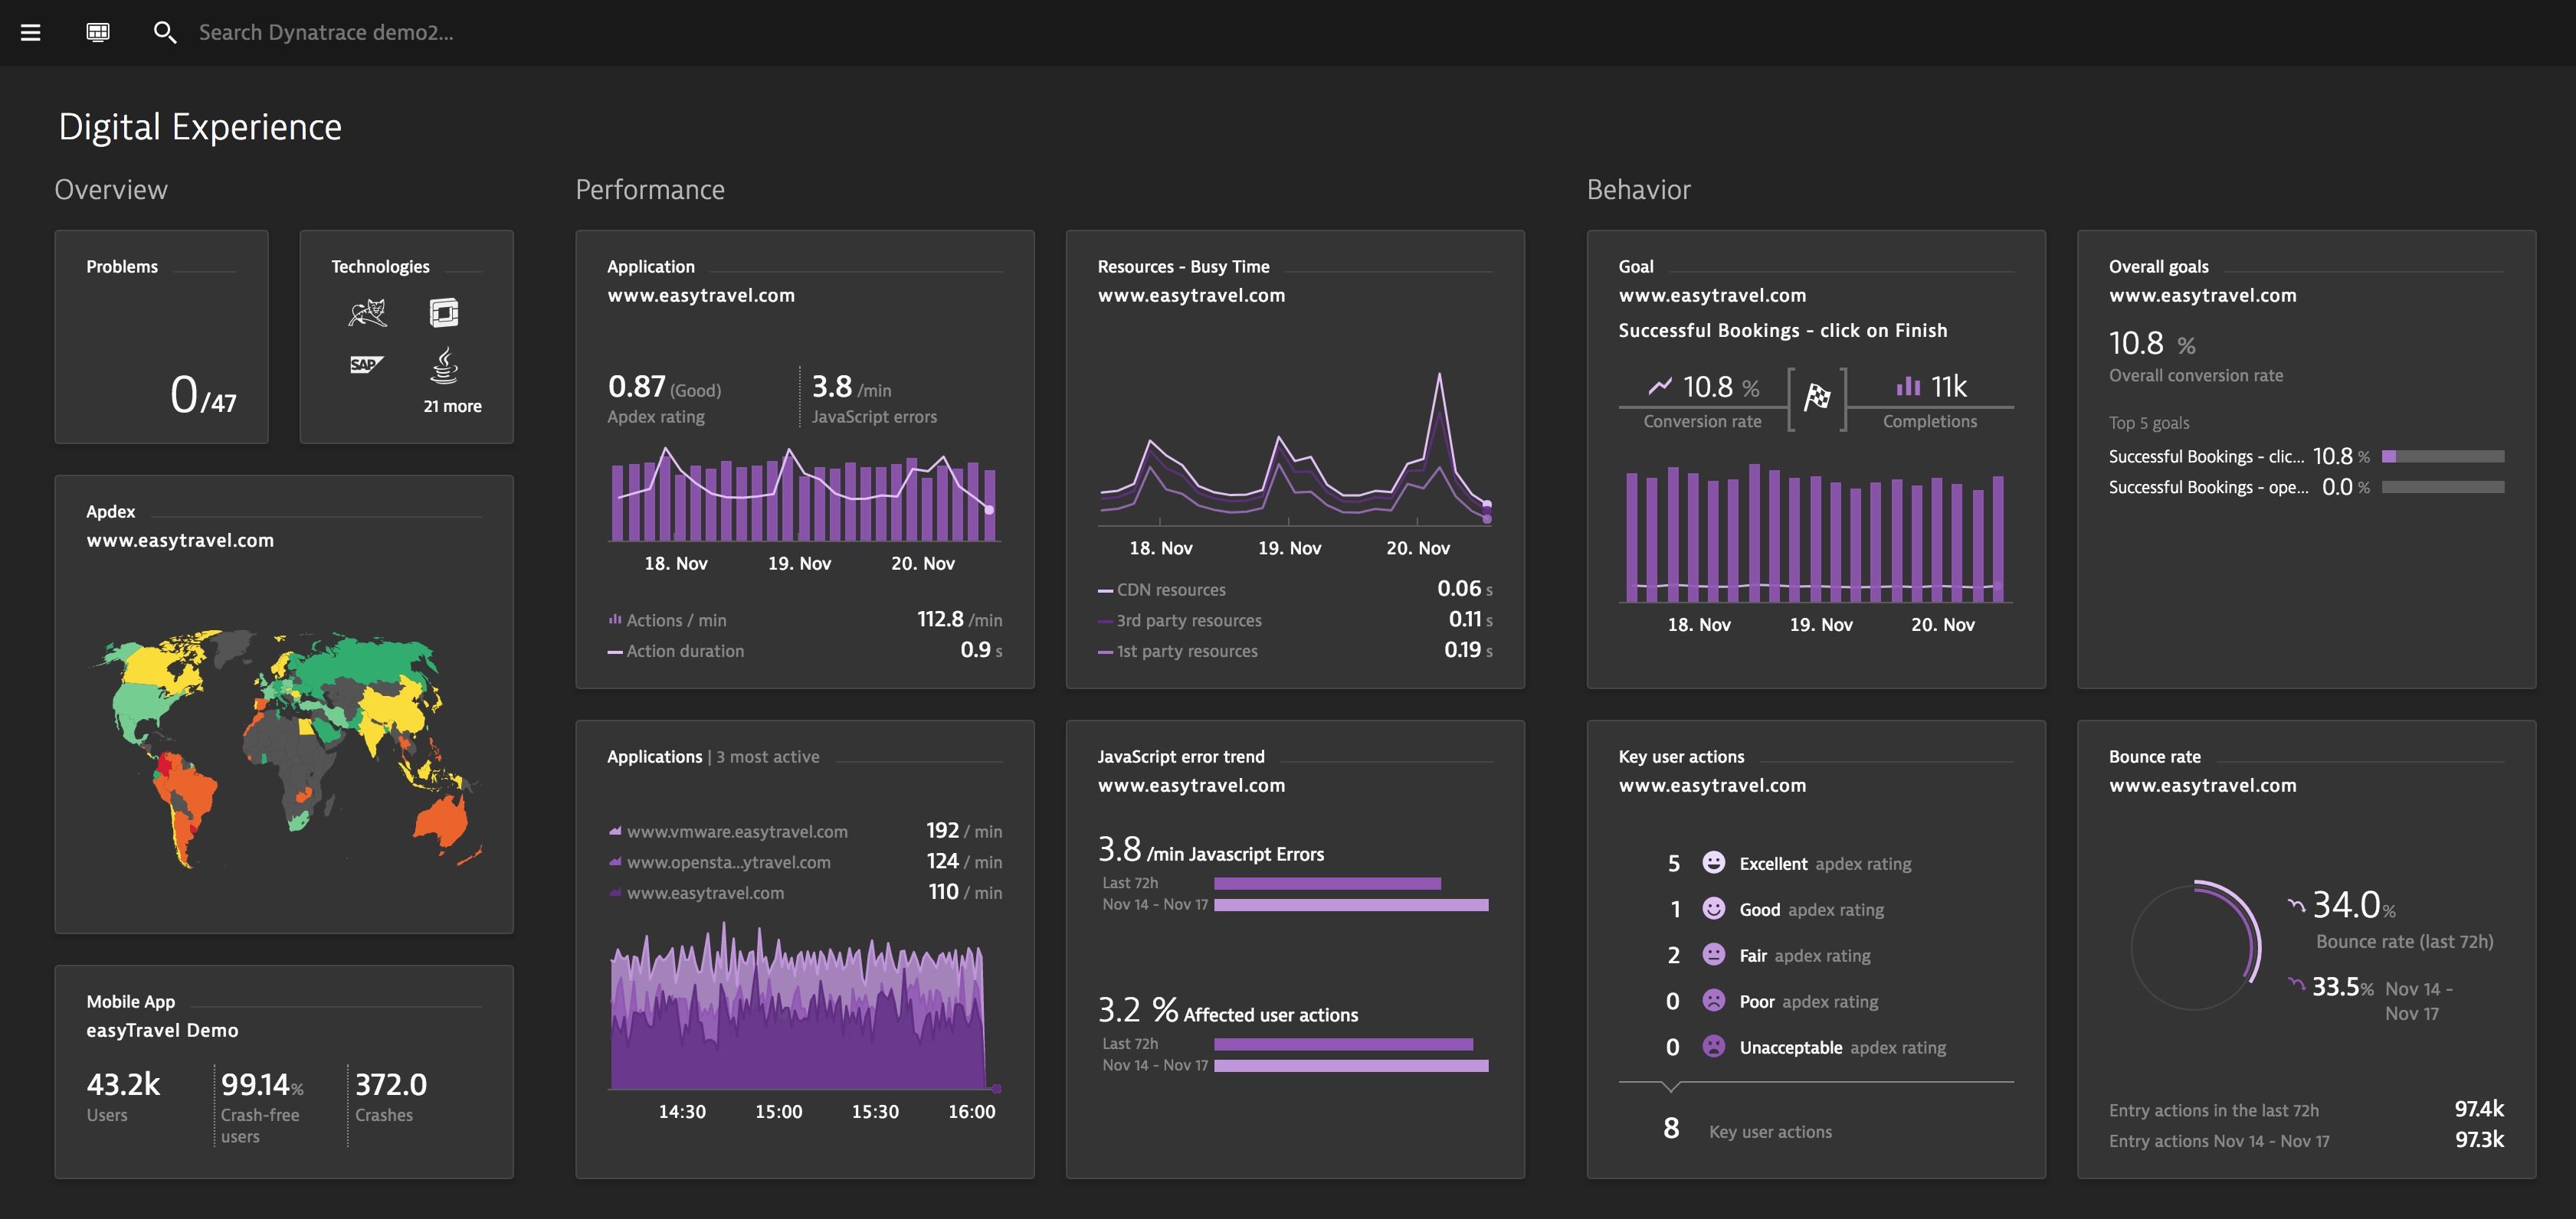Open the 21 more technologies link
The image size is (2576, 1219).
[x=452, y=407]
